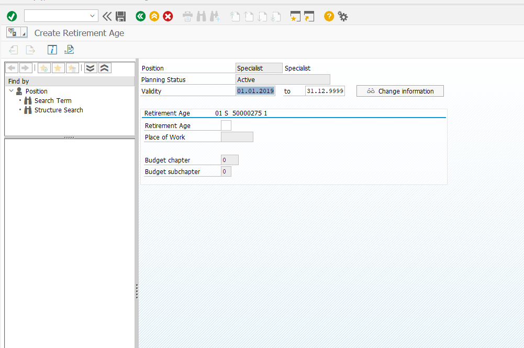
Task: Click the Generate Shortcut icon
Action: 309,16
